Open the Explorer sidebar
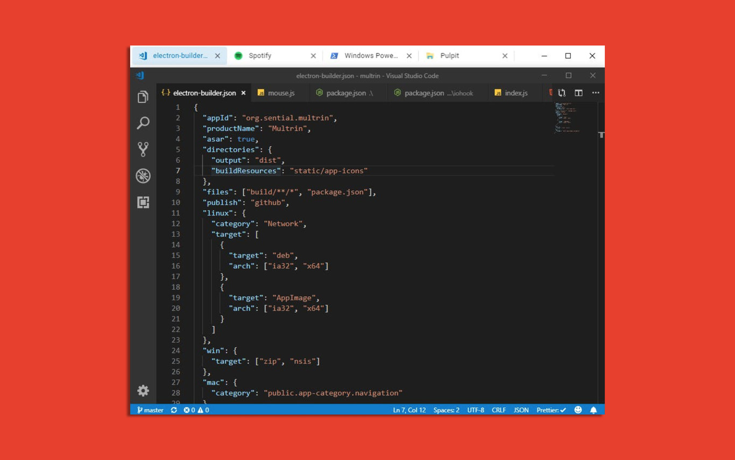 [x=143, y=96]
